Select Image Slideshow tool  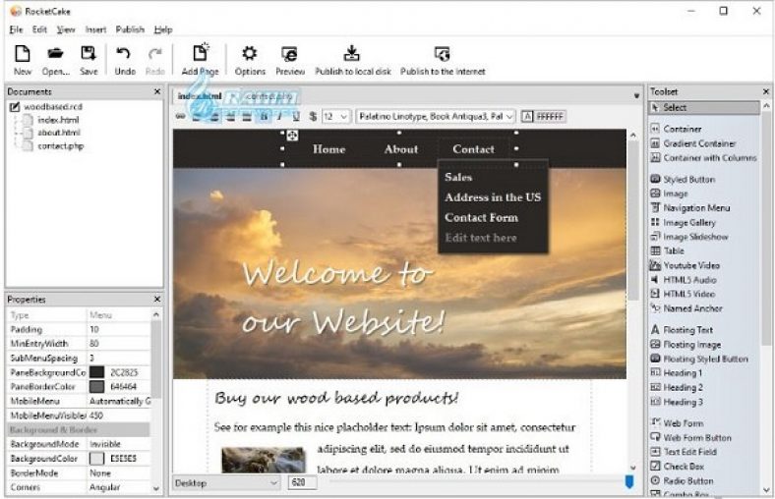(689, 237)
